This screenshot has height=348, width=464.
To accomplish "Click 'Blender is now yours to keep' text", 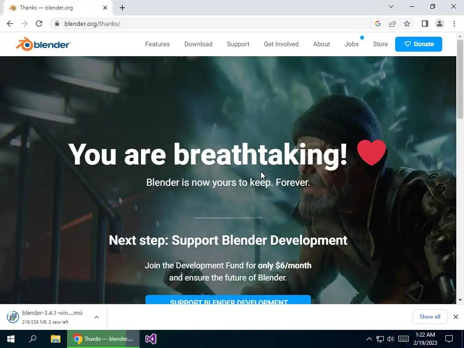I will tap(228, 183).
